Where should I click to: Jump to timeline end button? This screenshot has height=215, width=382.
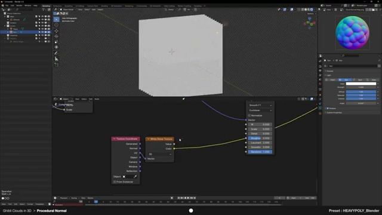point(195,198)
